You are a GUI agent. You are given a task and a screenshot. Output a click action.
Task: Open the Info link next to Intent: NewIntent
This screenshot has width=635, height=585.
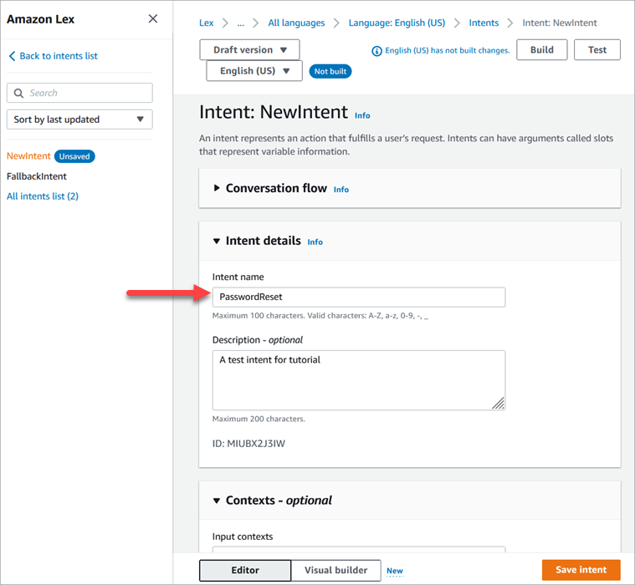tap(361, 115)
